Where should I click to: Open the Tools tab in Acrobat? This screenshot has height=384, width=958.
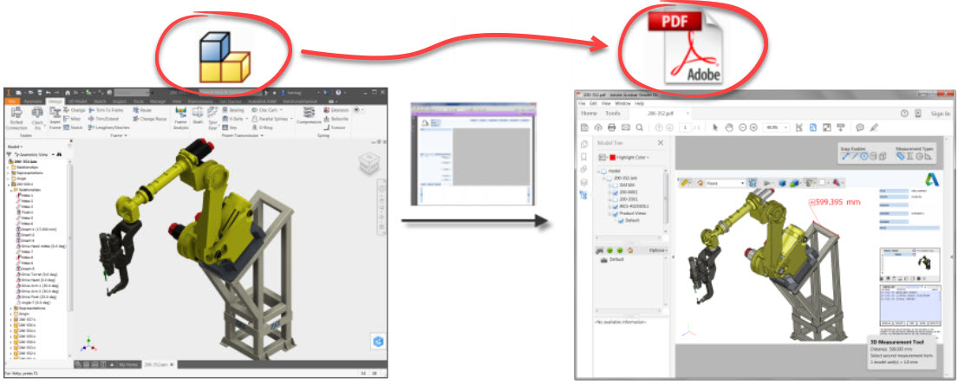[613, 113]
